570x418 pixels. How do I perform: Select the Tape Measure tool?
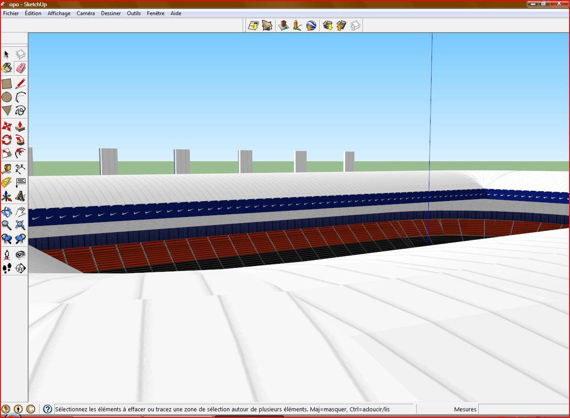[7, 169]
